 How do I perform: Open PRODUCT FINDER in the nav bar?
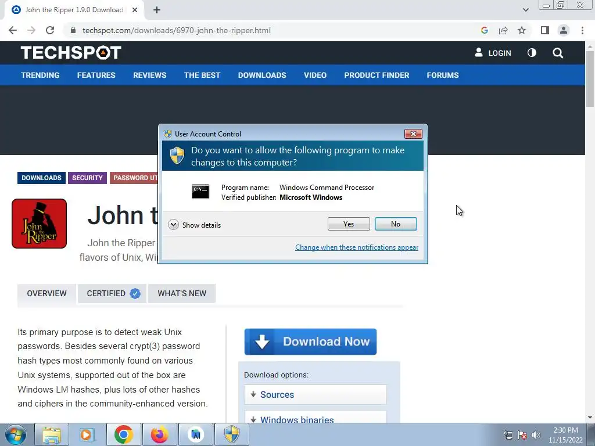pos(377,75)
